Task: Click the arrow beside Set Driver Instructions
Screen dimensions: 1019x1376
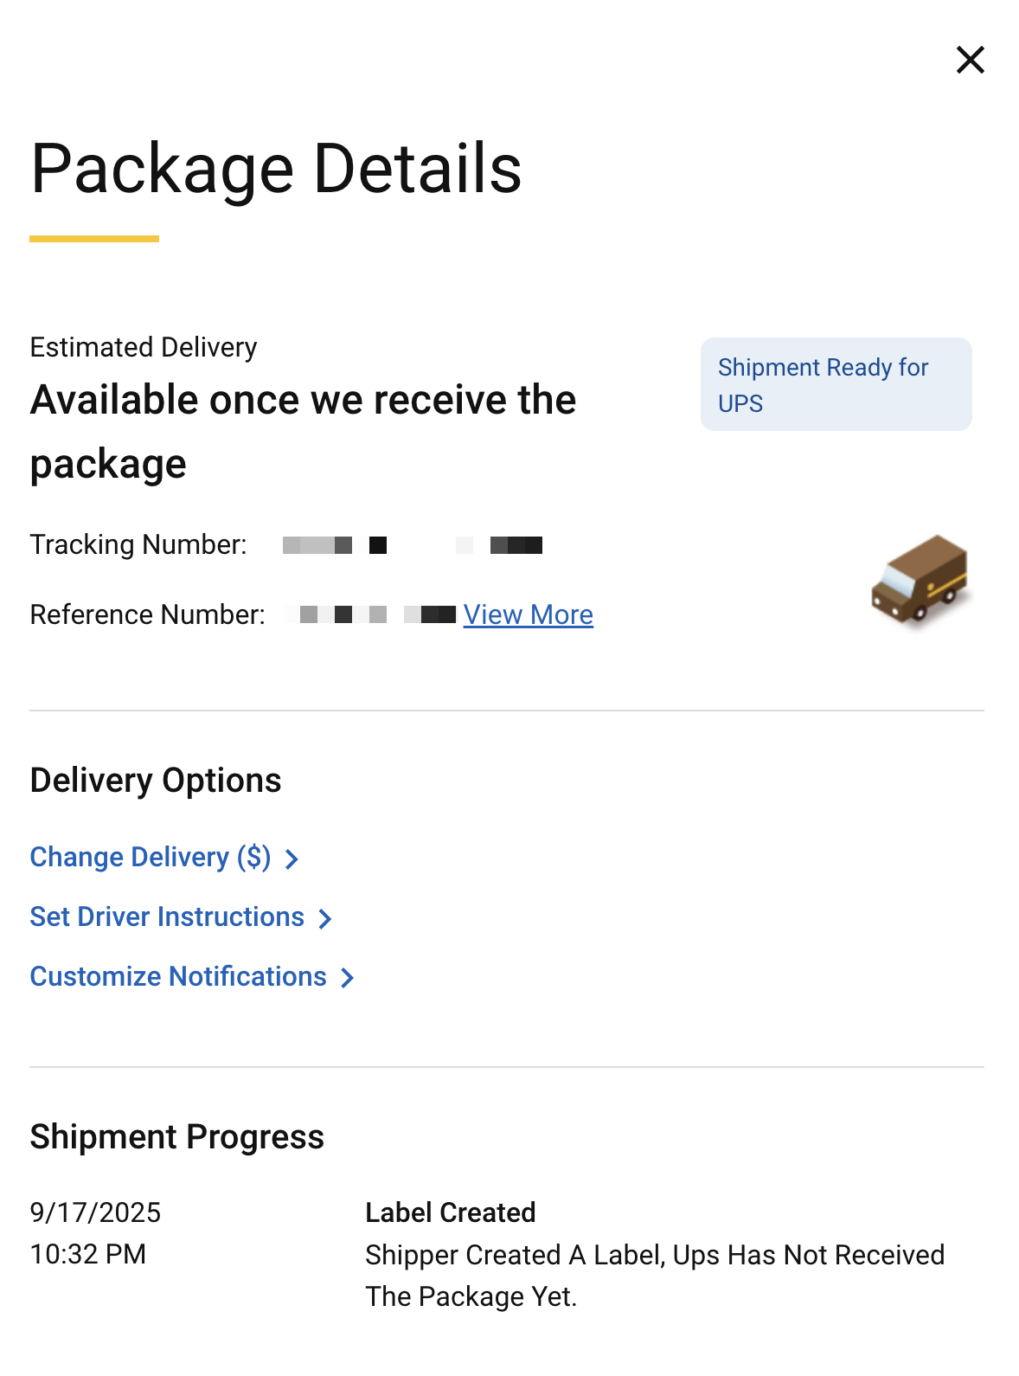Action: [x=325, y=918]
